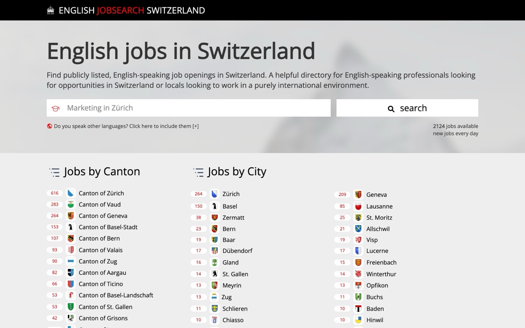Screen dimensions: 525x328
Task: Open Schlieren city jobs link
Action: 235,308
